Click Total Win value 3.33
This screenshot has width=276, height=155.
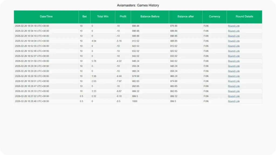coord(94,91)
